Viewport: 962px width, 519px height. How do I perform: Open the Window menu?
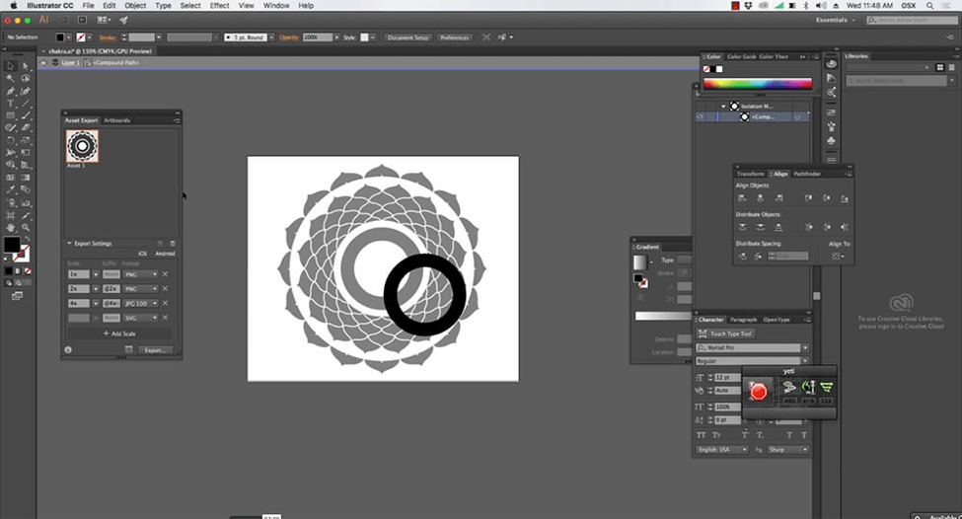[x=276, y=6]
